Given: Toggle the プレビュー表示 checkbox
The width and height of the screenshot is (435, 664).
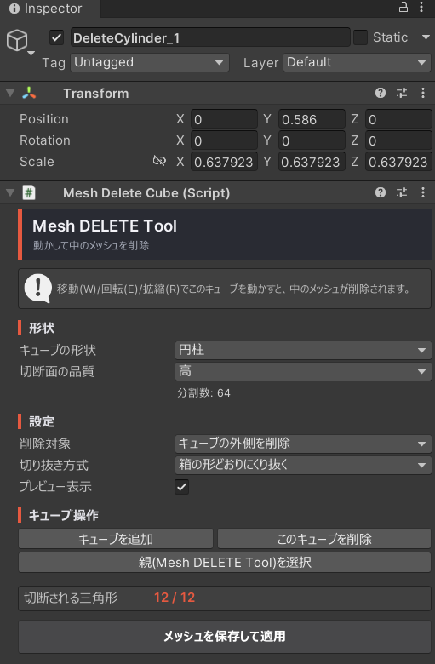Looking at the screenshot, I should (x=181, y=487).
